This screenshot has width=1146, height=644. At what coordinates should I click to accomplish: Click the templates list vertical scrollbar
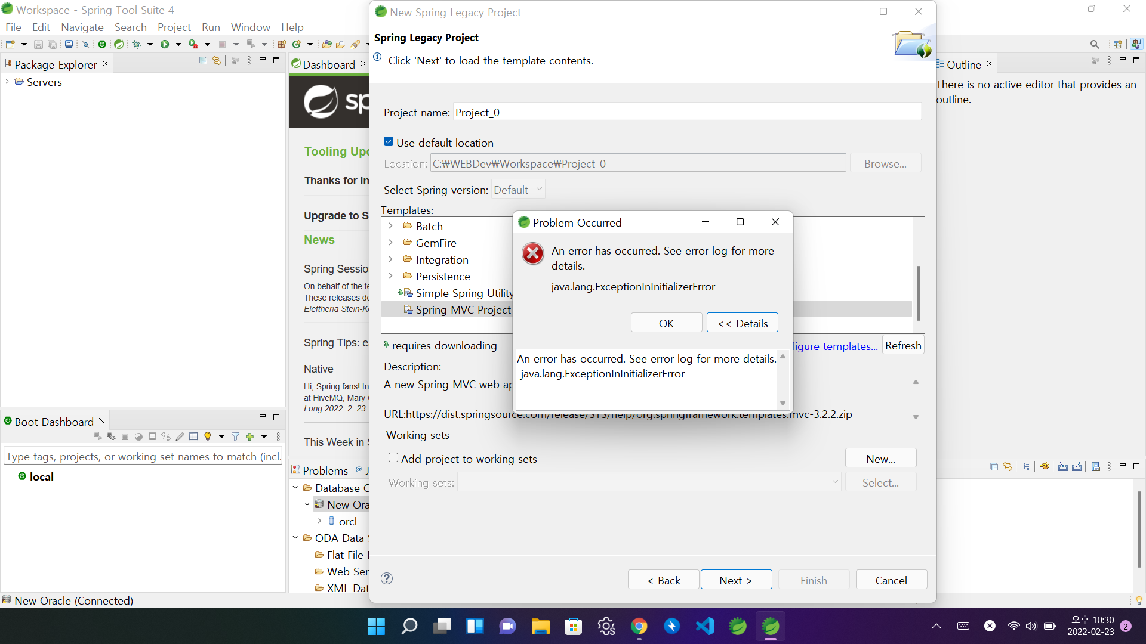[x=918, y=292]
